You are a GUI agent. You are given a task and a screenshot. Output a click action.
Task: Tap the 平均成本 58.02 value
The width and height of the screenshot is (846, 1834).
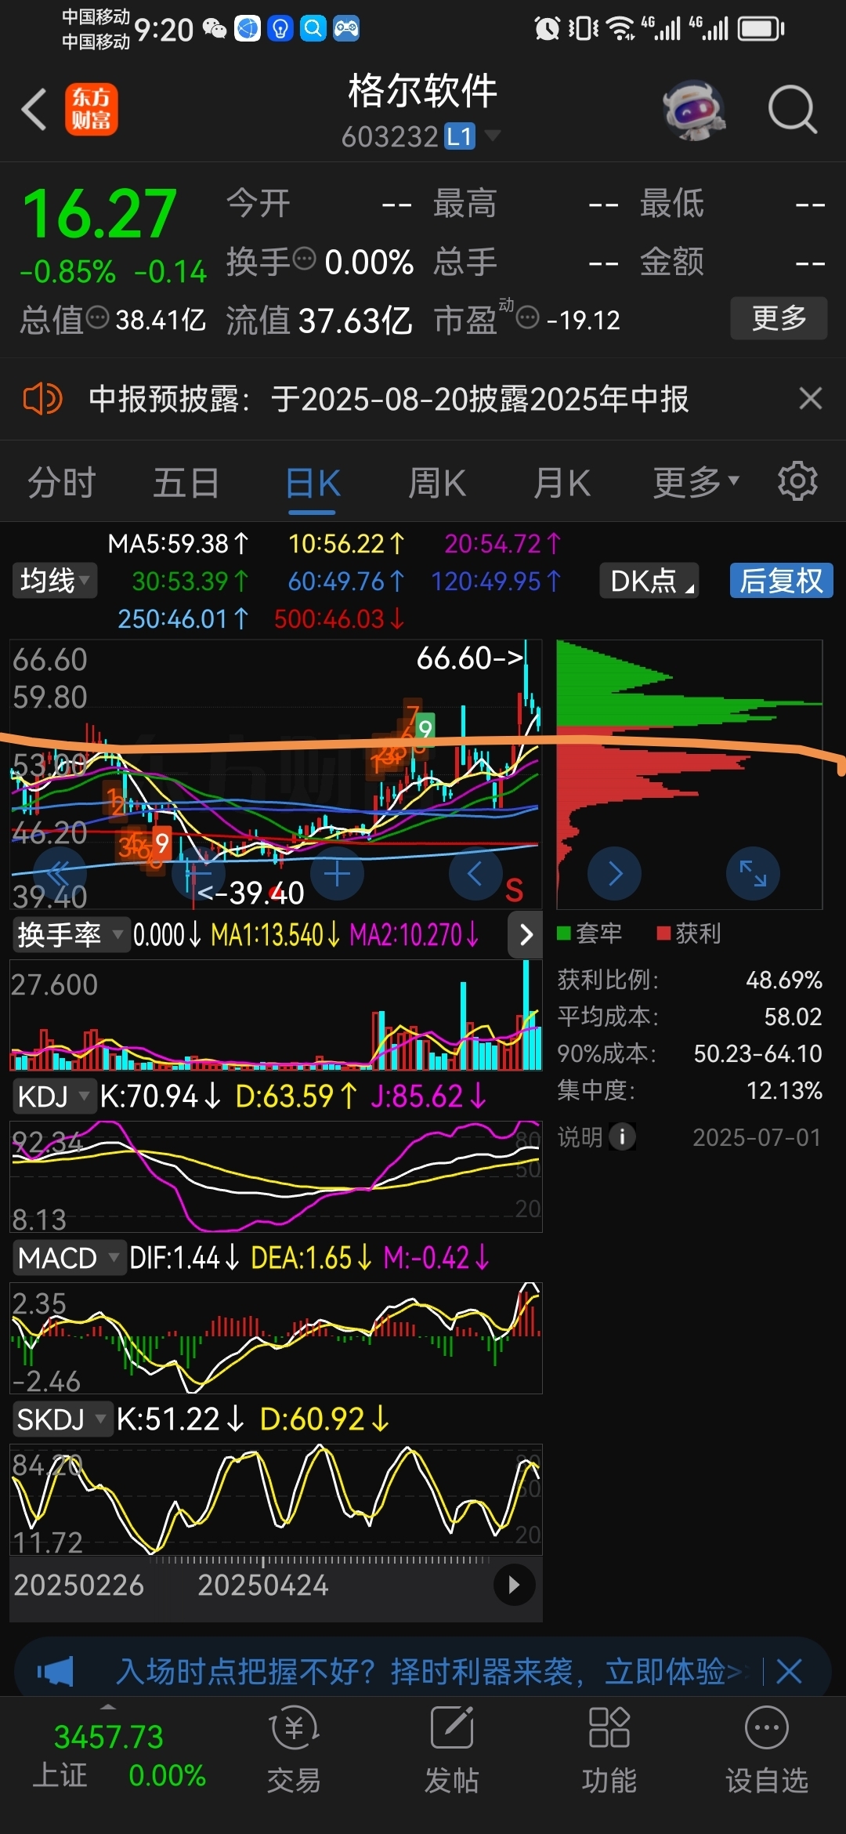coord(793,1017)
